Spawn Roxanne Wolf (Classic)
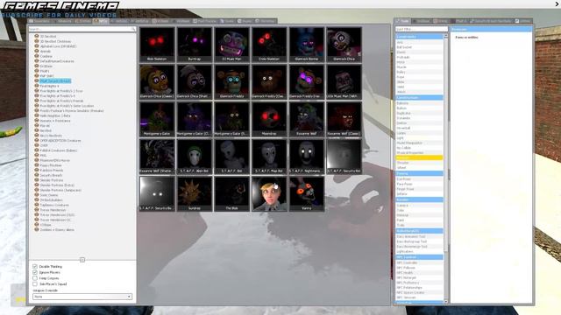 tap(344, 119)
